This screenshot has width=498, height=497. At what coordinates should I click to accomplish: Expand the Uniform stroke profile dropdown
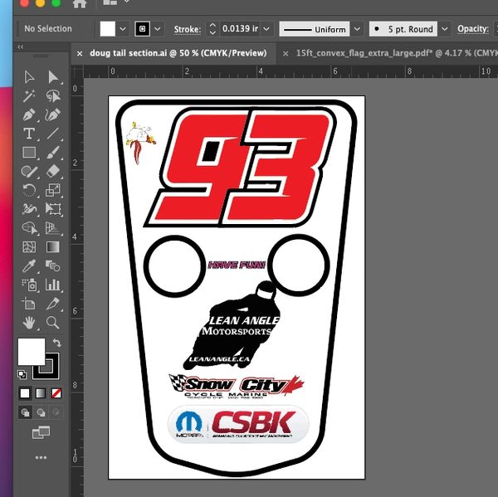(x=357, y=29)
